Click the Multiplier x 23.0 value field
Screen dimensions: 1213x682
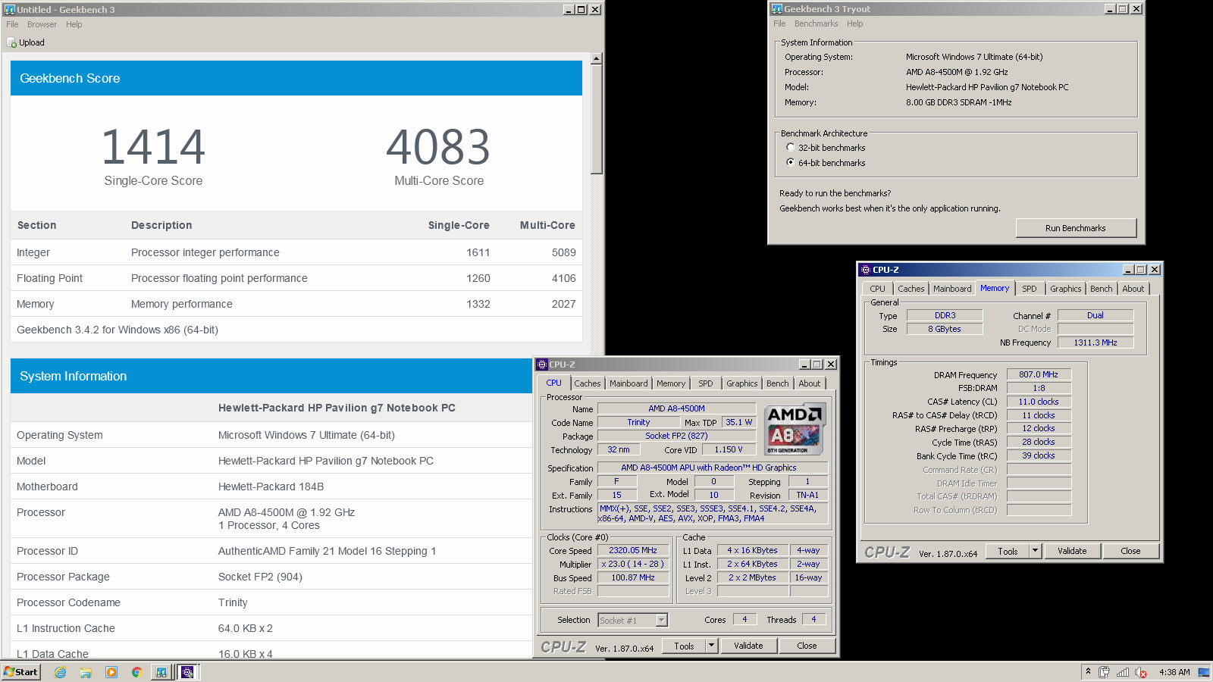pos(633,564)
